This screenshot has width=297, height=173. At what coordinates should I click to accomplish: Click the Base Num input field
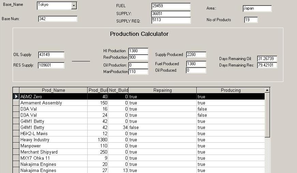58,19
